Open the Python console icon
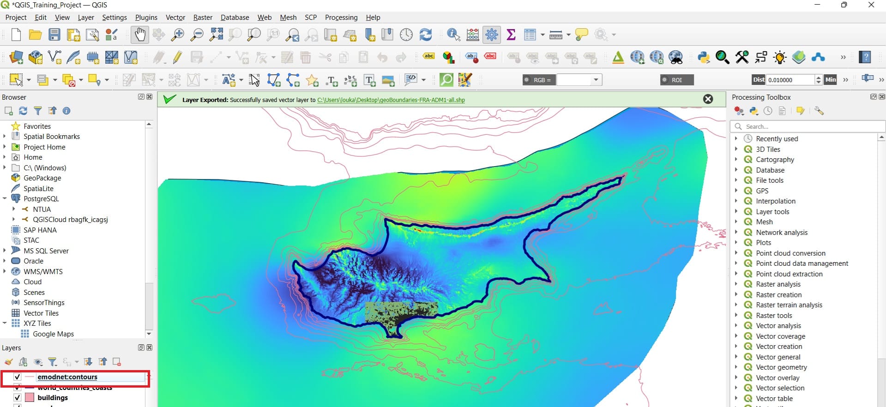886x407 pixels. click(703, 57)
